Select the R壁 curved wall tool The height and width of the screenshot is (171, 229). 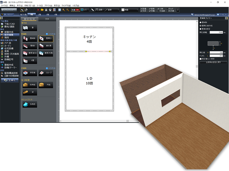29,60
